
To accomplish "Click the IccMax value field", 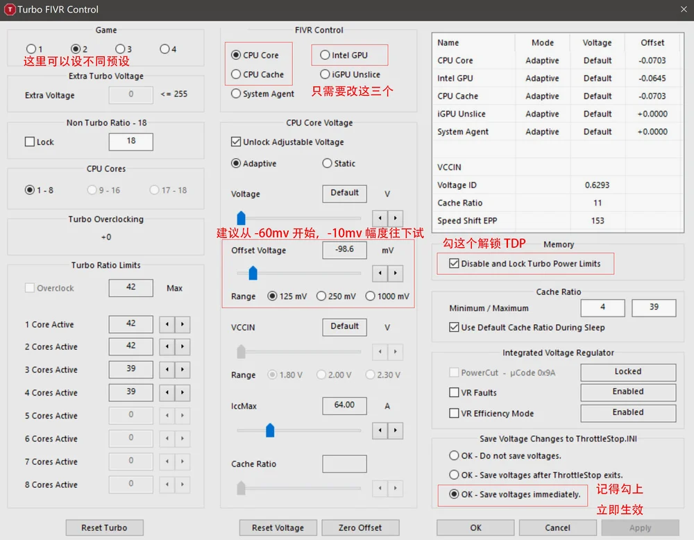I will [344, 405].
